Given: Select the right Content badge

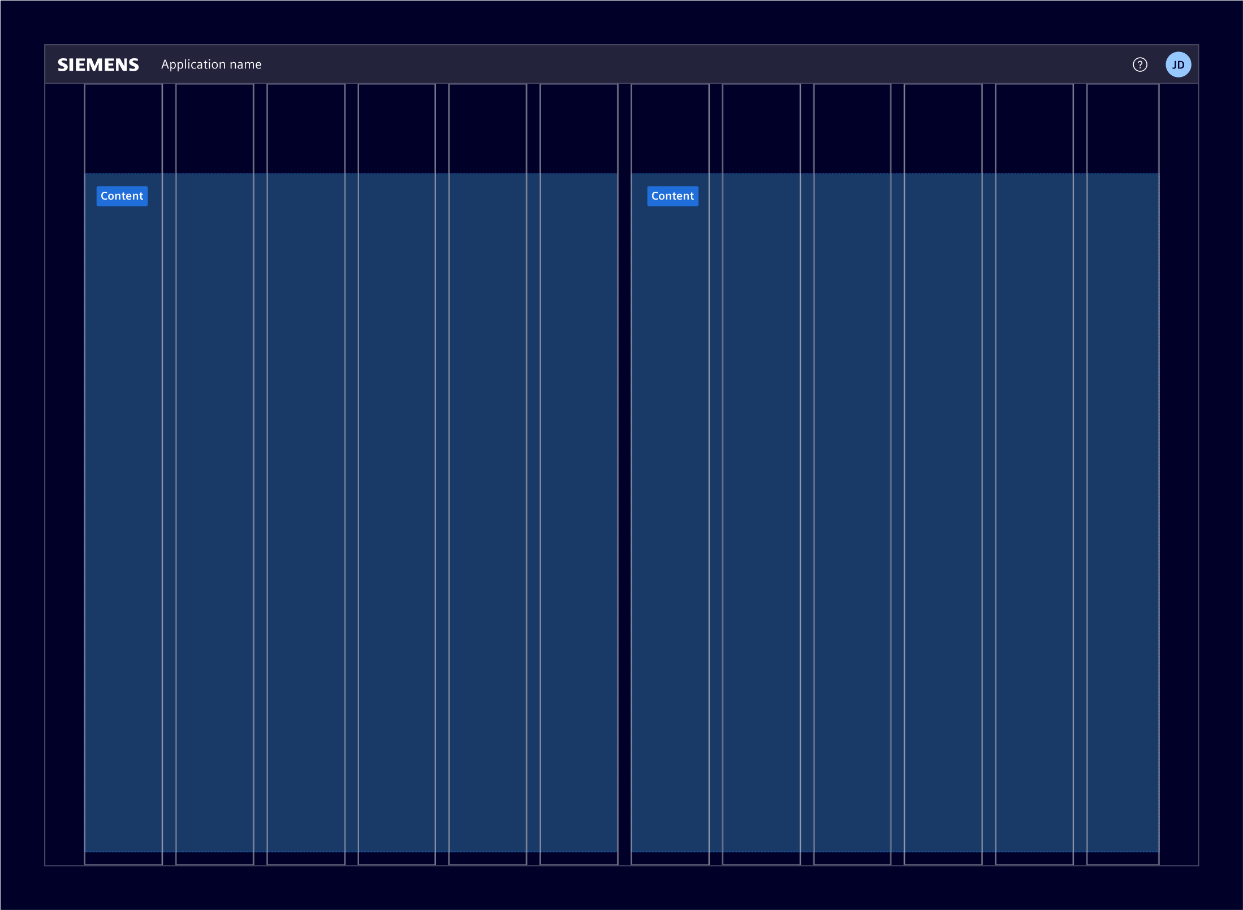Looking at the screenshot, I should coord(672,196).
